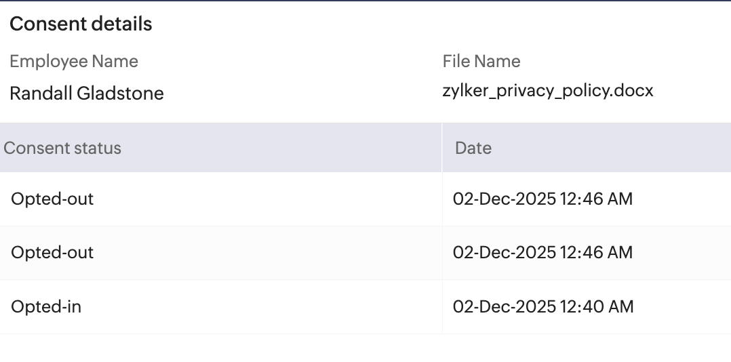The width and height of the screenshot is (731, 362).
Task: Click the first Opted-out status cell
Action: [52, 199]
